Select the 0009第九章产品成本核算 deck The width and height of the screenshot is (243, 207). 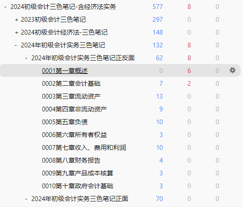[78, 173]
